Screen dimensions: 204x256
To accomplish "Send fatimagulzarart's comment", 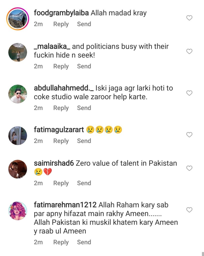I will tap(84, 141).
